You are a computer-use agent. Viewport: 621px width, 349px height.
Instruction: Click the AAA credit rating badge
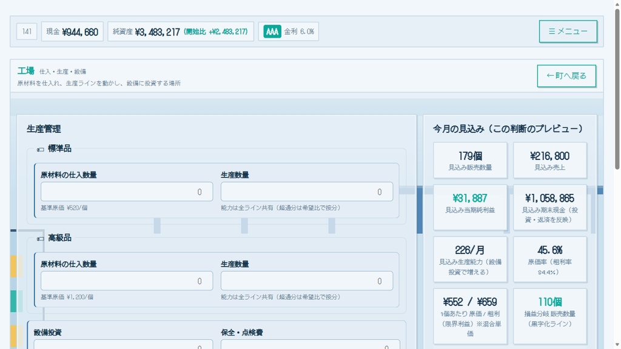(272, 32)
